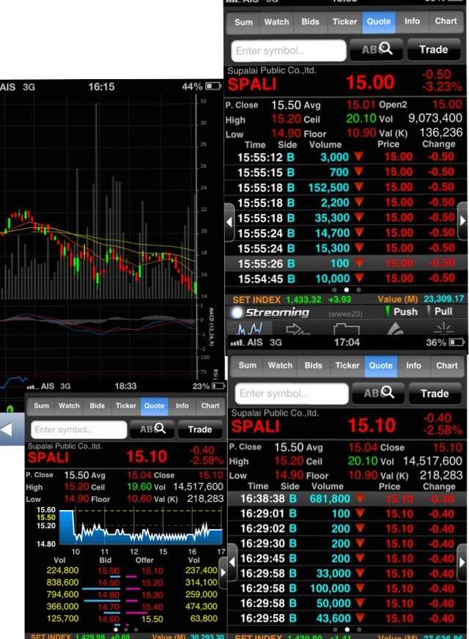Image resolution: width=469 pixels, height=639 pixels.
Task: Focus Enter symbol field in 15.00 panel
Action: pyautogui.click(x=289, y=51)
